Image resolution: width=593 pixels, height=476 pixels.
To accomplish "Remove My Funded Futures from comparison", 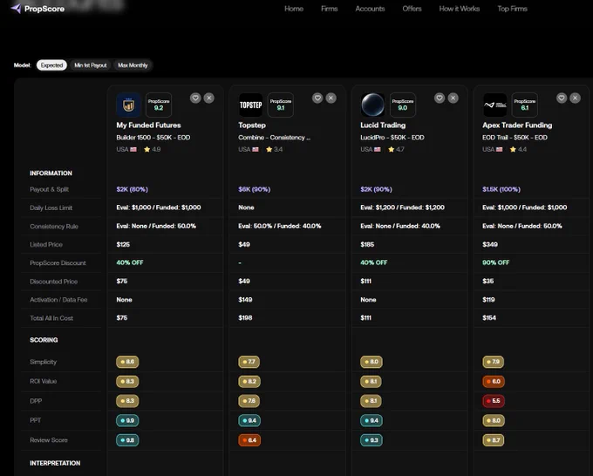I will pos(208,99).
